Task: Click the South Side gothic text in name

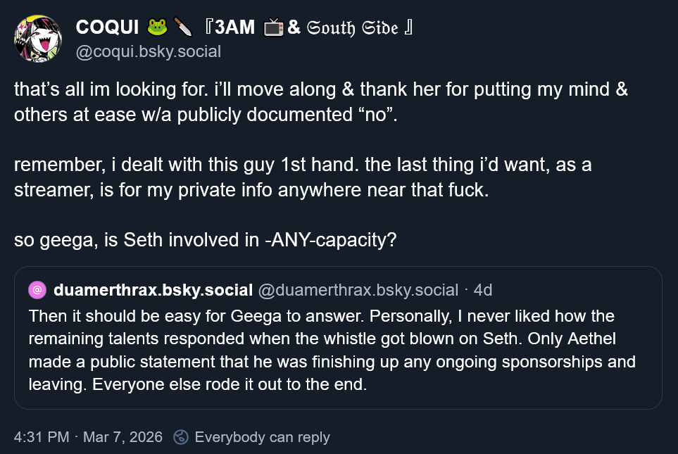Action: pyautogui.click(x=352, y=27)
